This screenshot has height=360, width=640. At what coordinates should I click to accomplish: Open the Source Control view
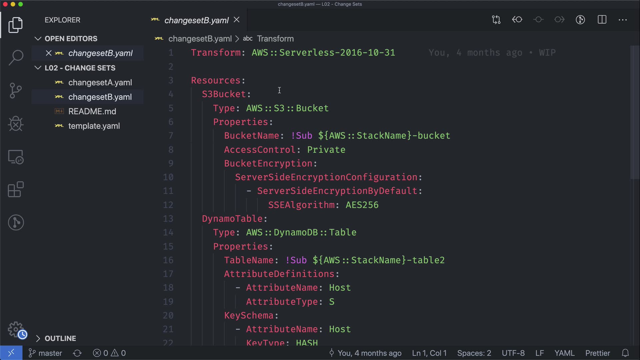pyautogui.click(x=16, y=90)
